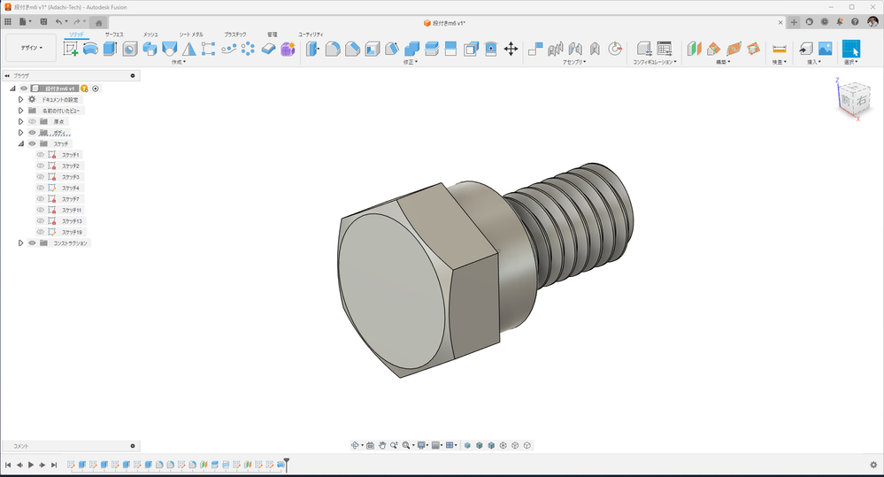Image resolution: width=884 pixels, height=477 pixels.
Task: Open the コンフィギュレーション panel menu
Action: click(x=654, y=62)
